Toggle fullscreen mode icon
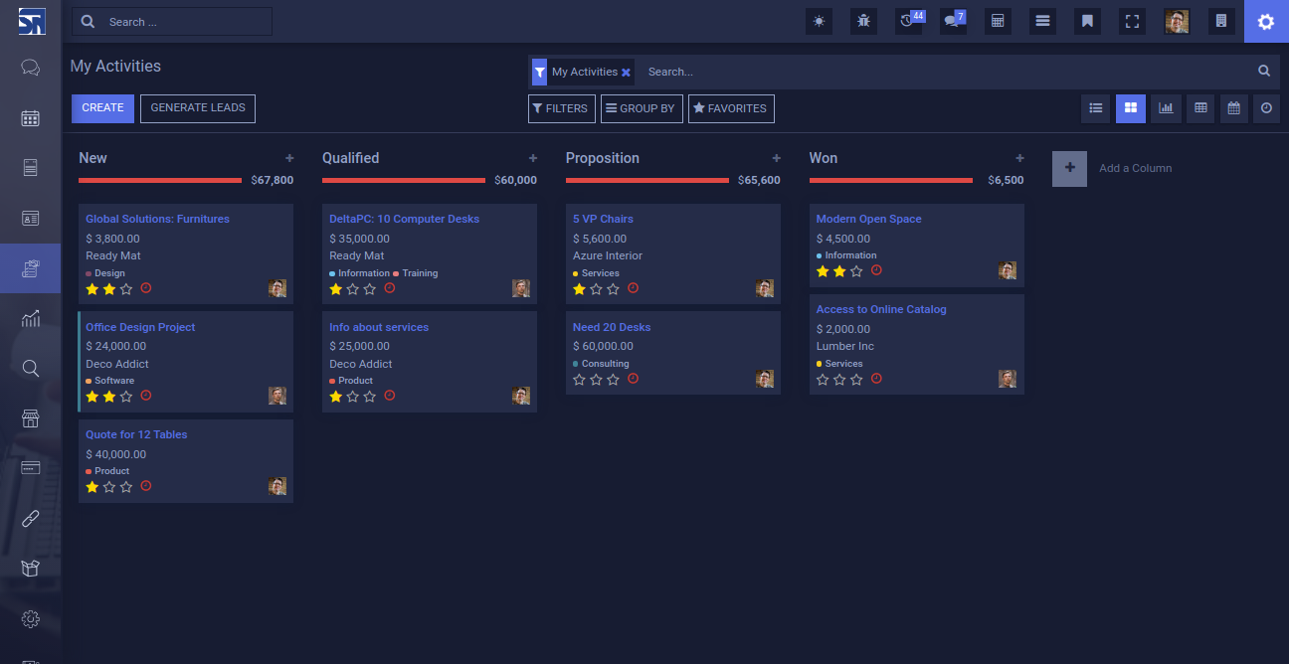The image size is (1289, 664). tap(1132, 21)
